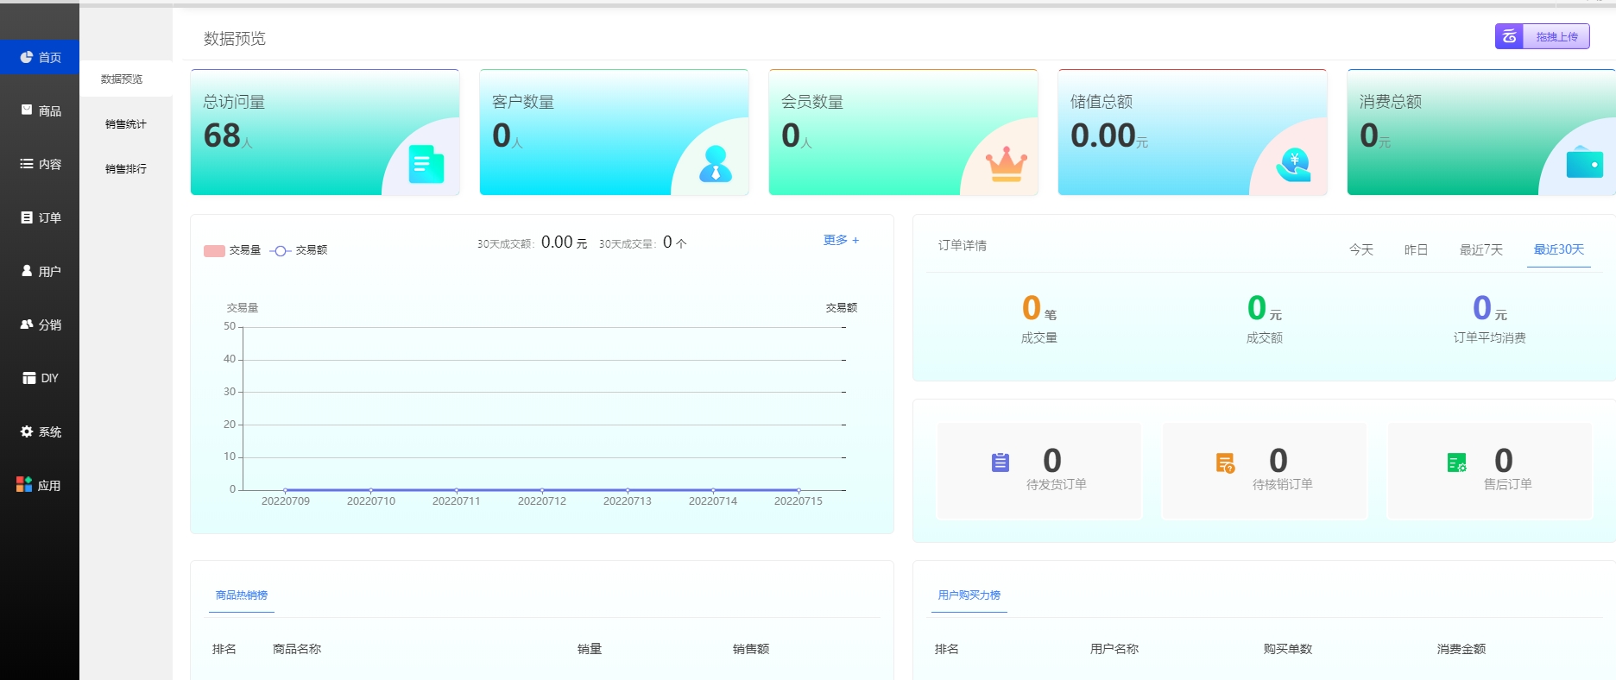This screenshot has width=1616, height=680.
Task: Switch order details to 最近30天
Action: point(1559,249)
